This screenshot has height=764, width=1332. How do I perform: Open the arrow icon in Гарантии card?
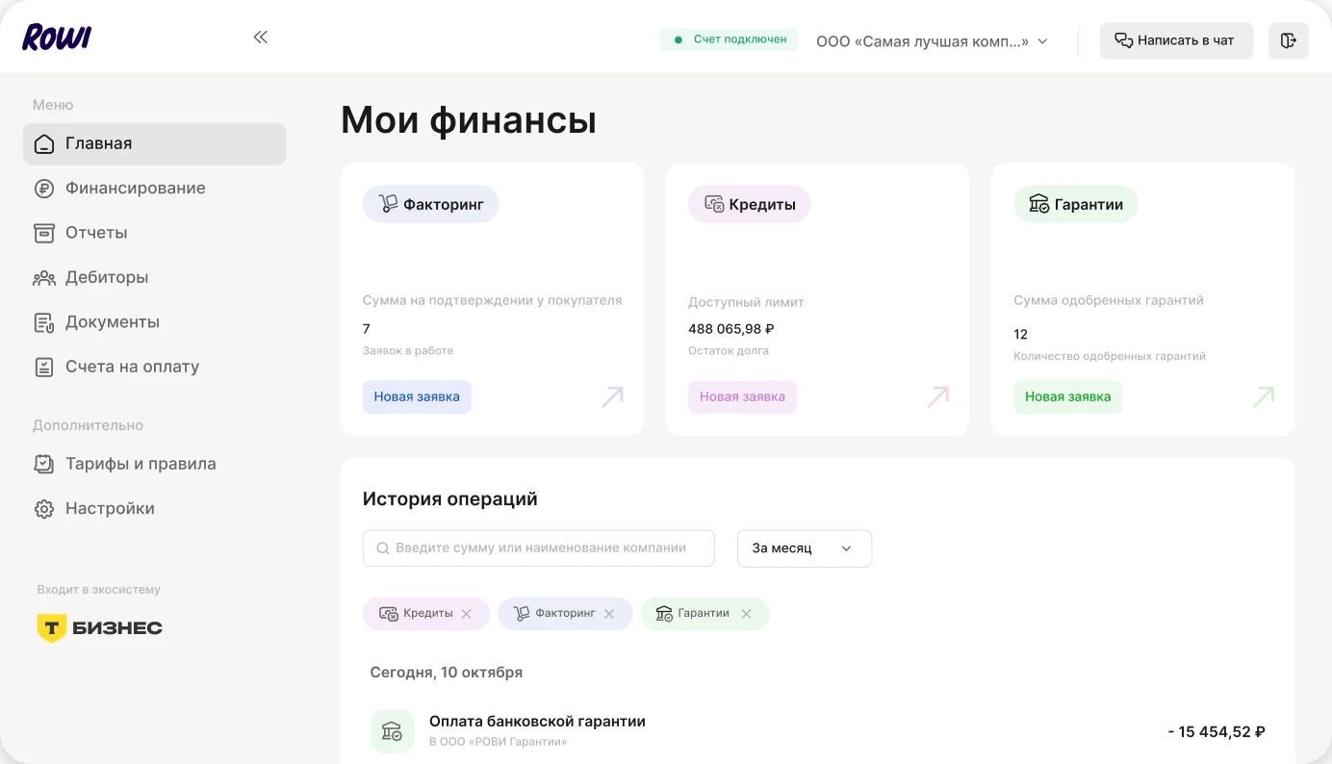point(1263,397)
